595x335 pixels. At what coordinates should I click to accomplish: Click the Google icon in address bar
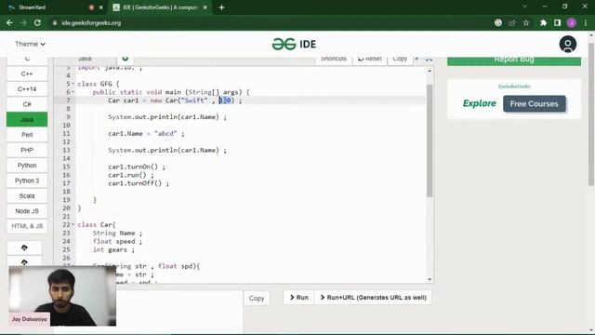click(x=498, y=22)
